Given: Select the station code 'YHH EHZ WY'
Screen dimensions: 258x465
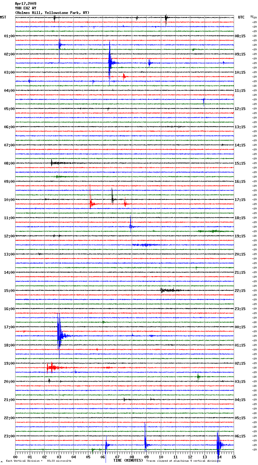Looking at the screenshot, I should (x=25, y=8).
